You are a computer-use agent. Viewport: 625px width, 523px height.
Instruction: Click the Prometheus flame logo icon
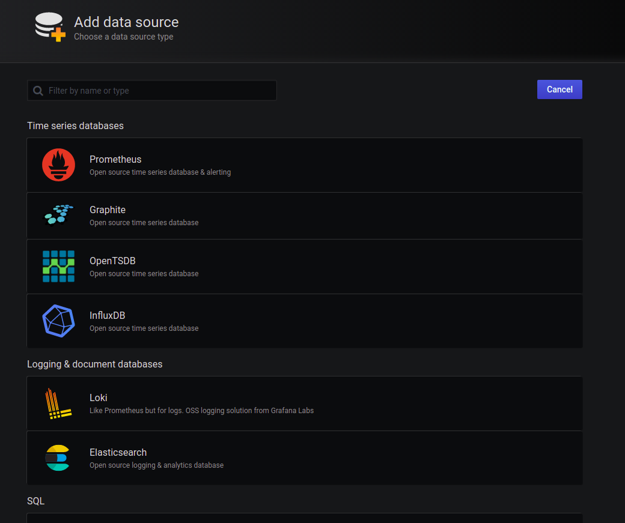pyautogui.click(x=59, y=165)
